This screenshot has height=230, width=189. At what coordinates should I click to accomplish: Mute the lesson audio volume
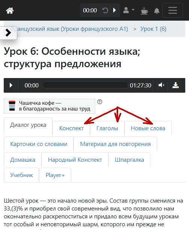[x=161, y=85]
